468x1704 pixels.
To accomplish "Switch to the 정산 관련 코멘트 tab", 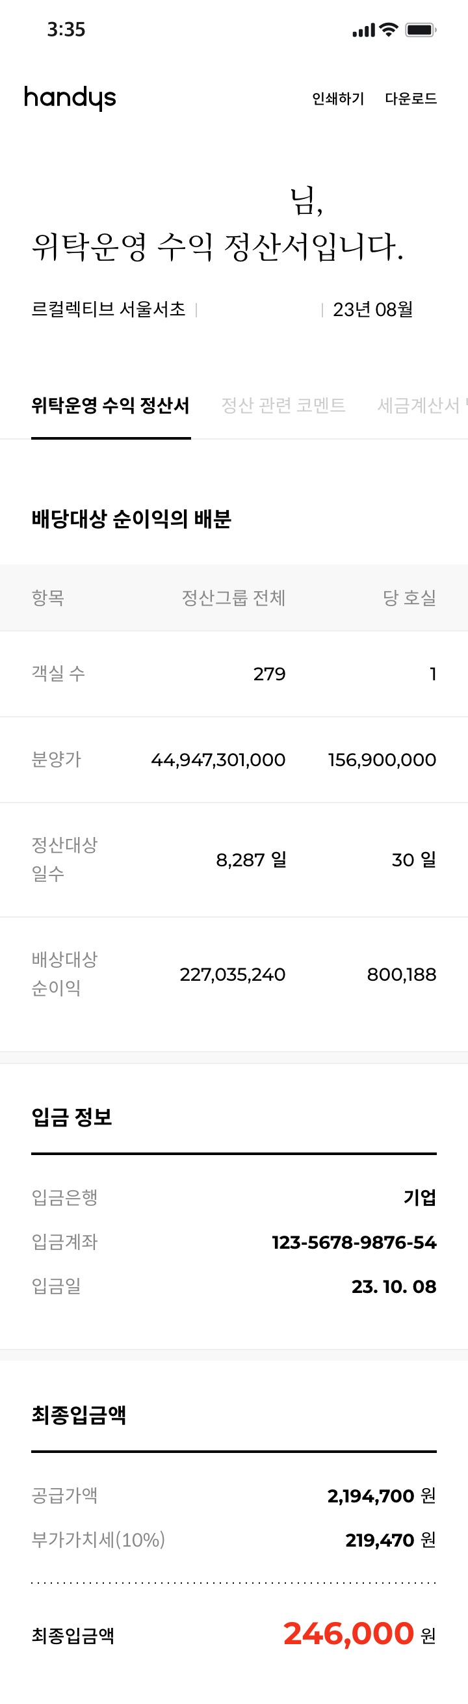I will (x=283, y=405).
